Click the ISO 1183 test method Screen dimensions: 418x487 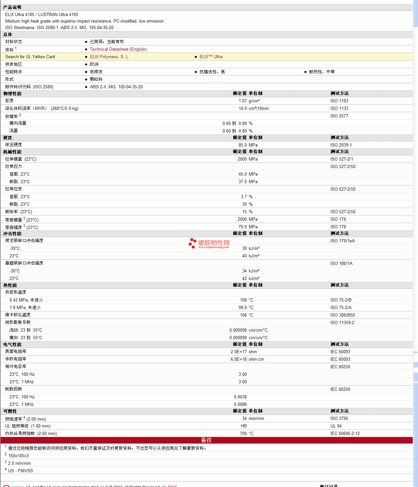point(339,101)
